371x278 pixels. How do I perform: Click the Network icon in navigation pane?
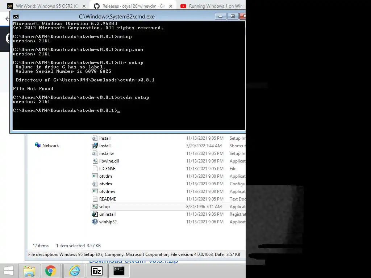point(38,145)
